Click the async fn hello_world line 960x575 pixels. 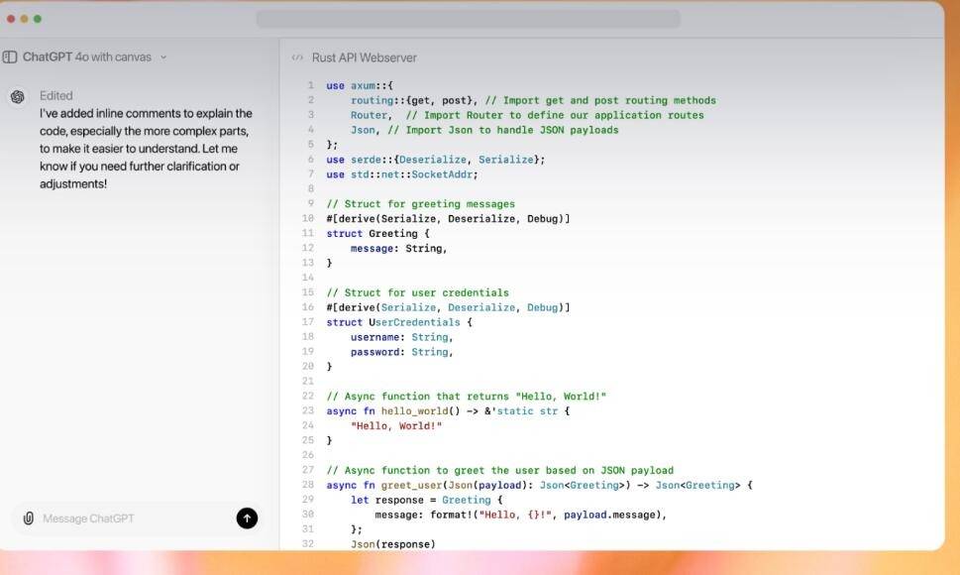[x=448, y=410]
